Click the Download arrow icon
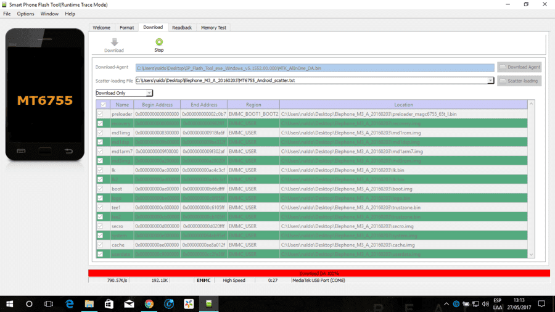 point(114,42)
